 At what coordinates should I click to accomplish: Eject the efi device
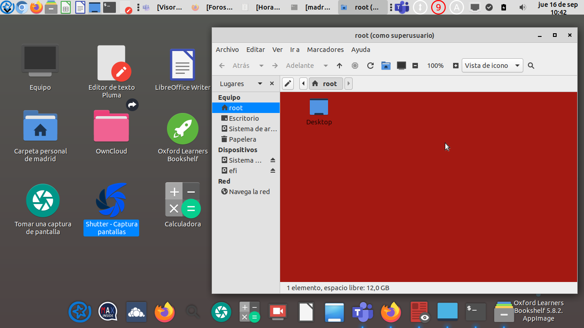point(273,171)
